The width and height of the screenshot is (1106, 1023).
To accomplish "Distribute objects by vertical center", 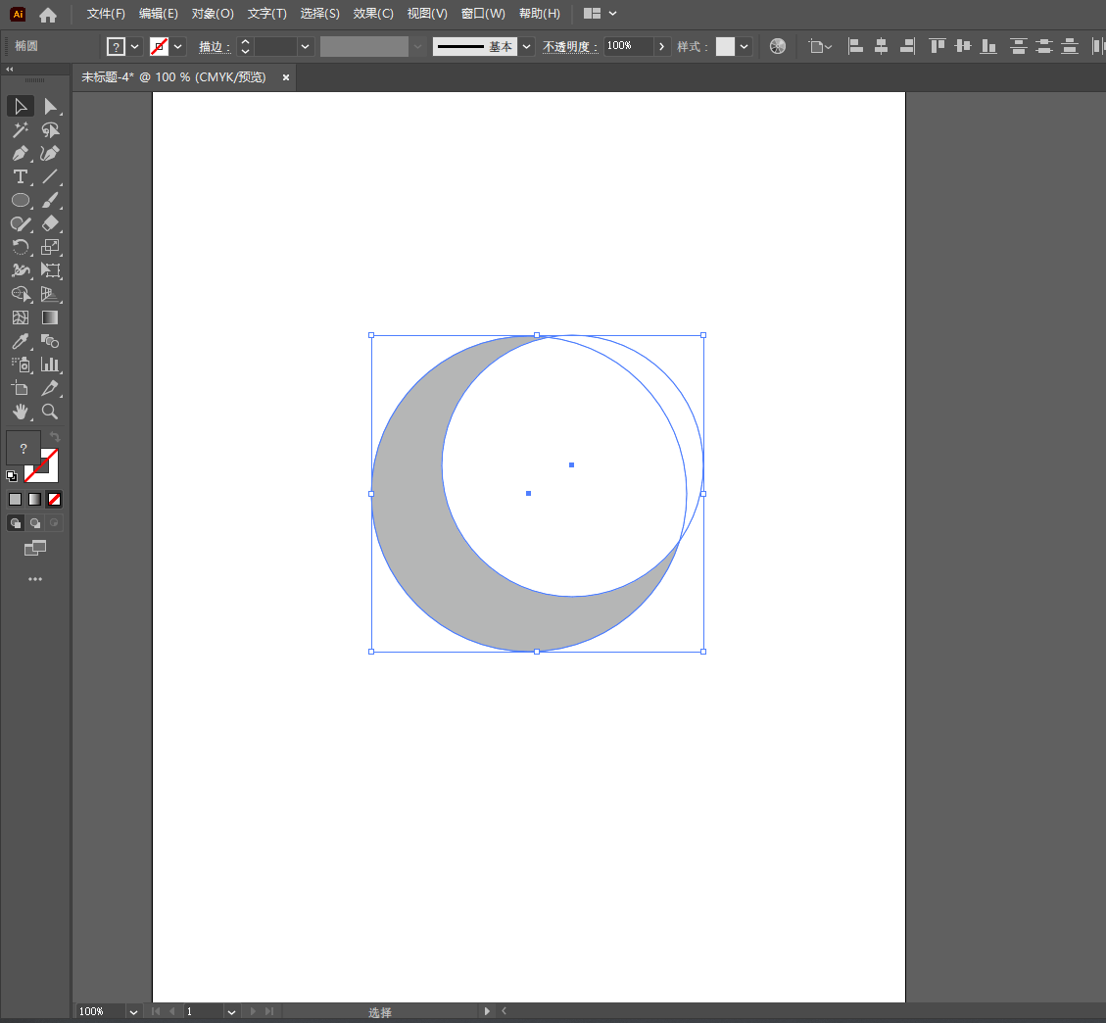I will click(1044, 47).
